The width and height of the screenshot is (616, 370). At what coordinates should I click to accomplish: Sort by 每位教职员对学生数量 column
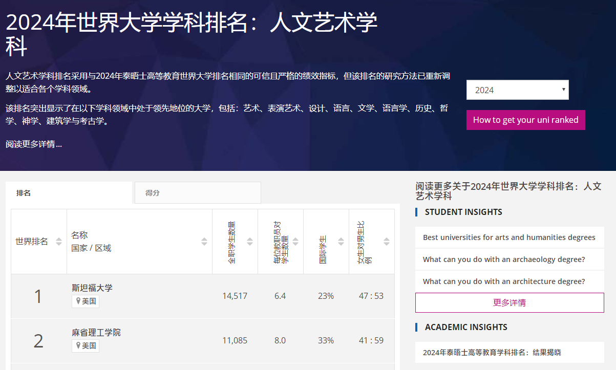[x=295, y=242]
